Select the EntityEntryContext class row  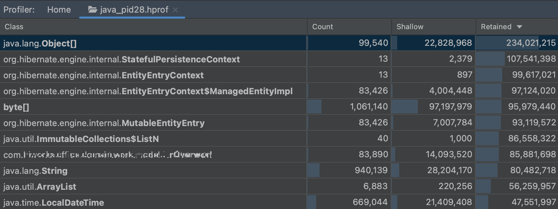(x=279, y=75)
